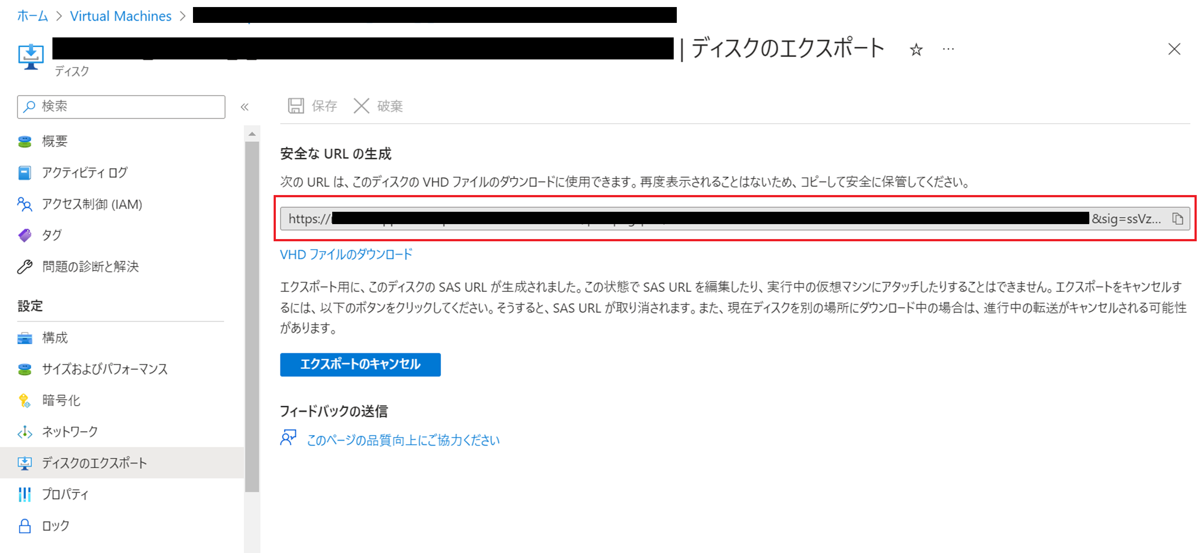The width and height of the screenshot is (1202, 553).
Task: Click the エクスポートのキャンセル button
Action: (360, 364)
